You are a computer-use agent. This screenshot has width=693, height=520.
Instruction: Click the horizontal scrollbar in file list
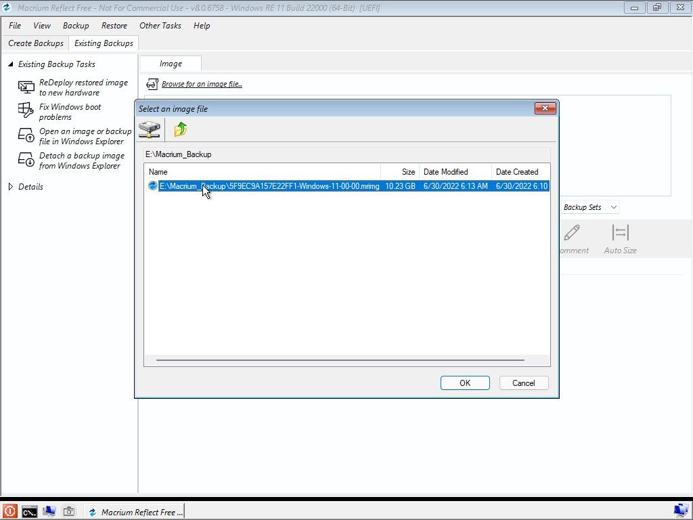pos(340,360)
